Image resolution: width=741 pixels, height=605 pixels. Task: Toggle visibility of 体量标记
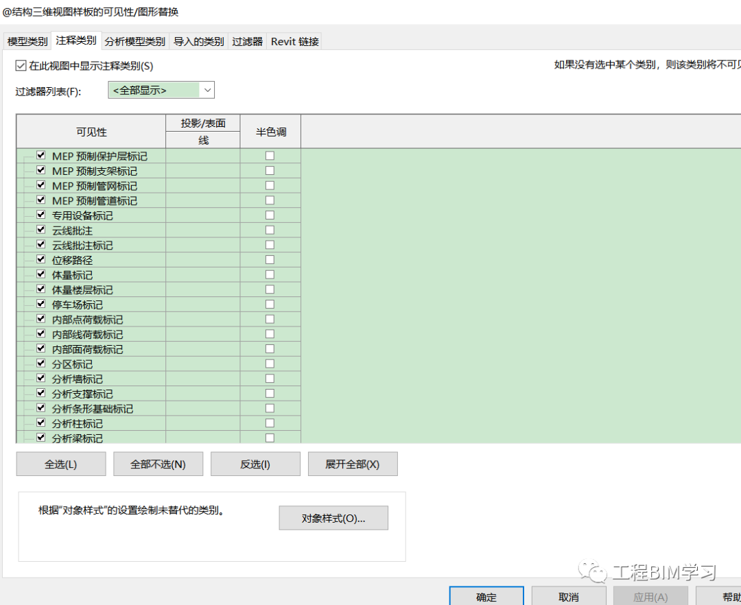(x=40, y=274)
